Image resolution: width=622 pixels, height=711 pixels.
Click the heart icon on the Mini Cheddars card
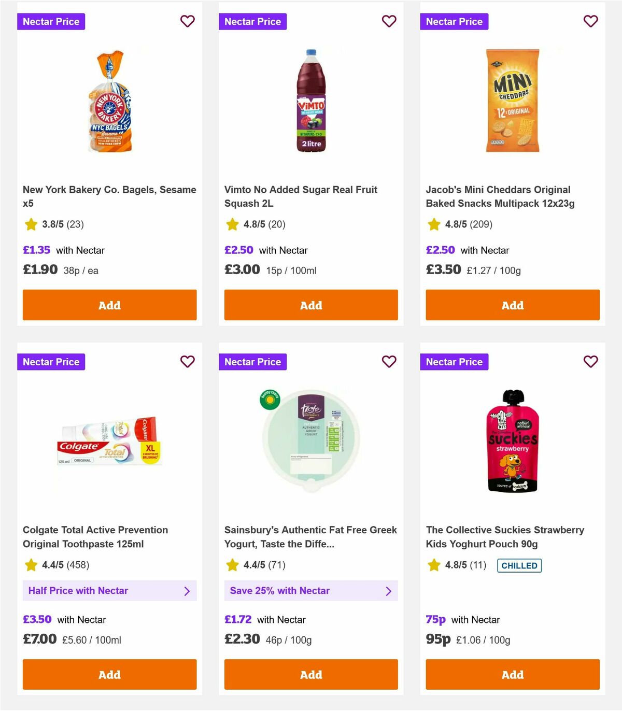click(x=590, y=21)
